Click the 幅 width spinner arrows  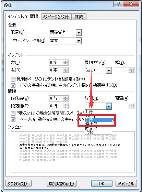131,70
